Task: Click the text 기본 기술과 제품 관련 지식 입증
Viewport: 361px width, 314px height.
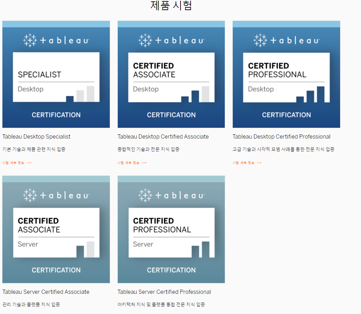Action: (34, 149)
